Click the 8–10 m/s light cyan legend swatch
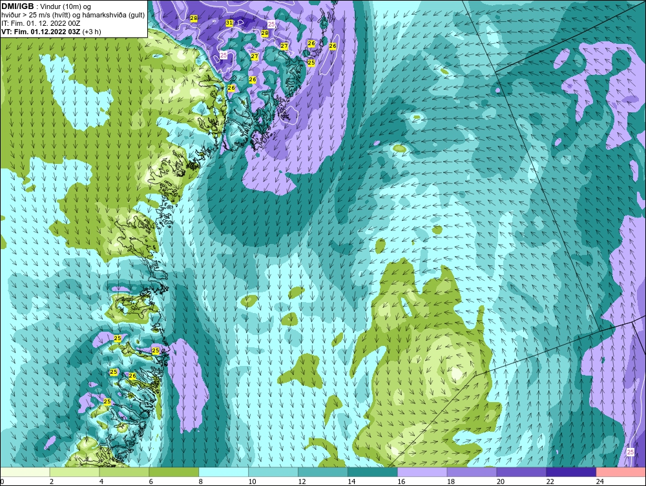This screenshot has width=646, height=486. tap(224, 472)
